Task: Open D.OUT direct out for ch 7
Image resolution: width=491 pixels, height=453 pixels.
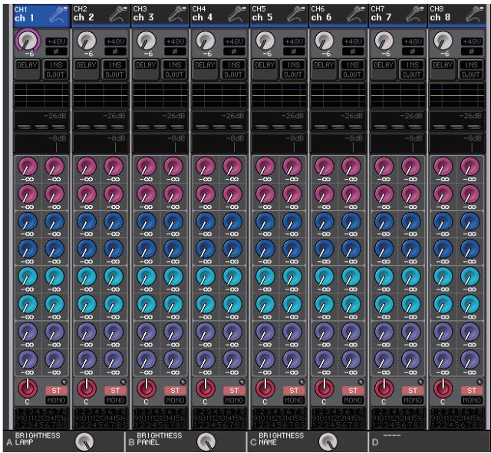Action: (x=412, y=74)
